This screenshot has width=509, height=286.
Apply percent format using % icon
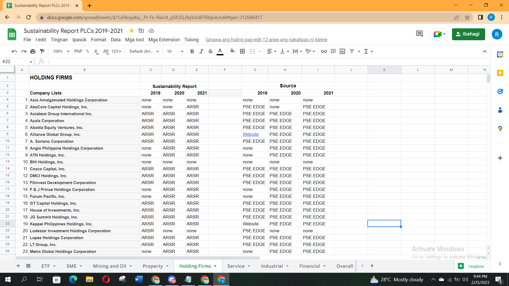[87, 51]
